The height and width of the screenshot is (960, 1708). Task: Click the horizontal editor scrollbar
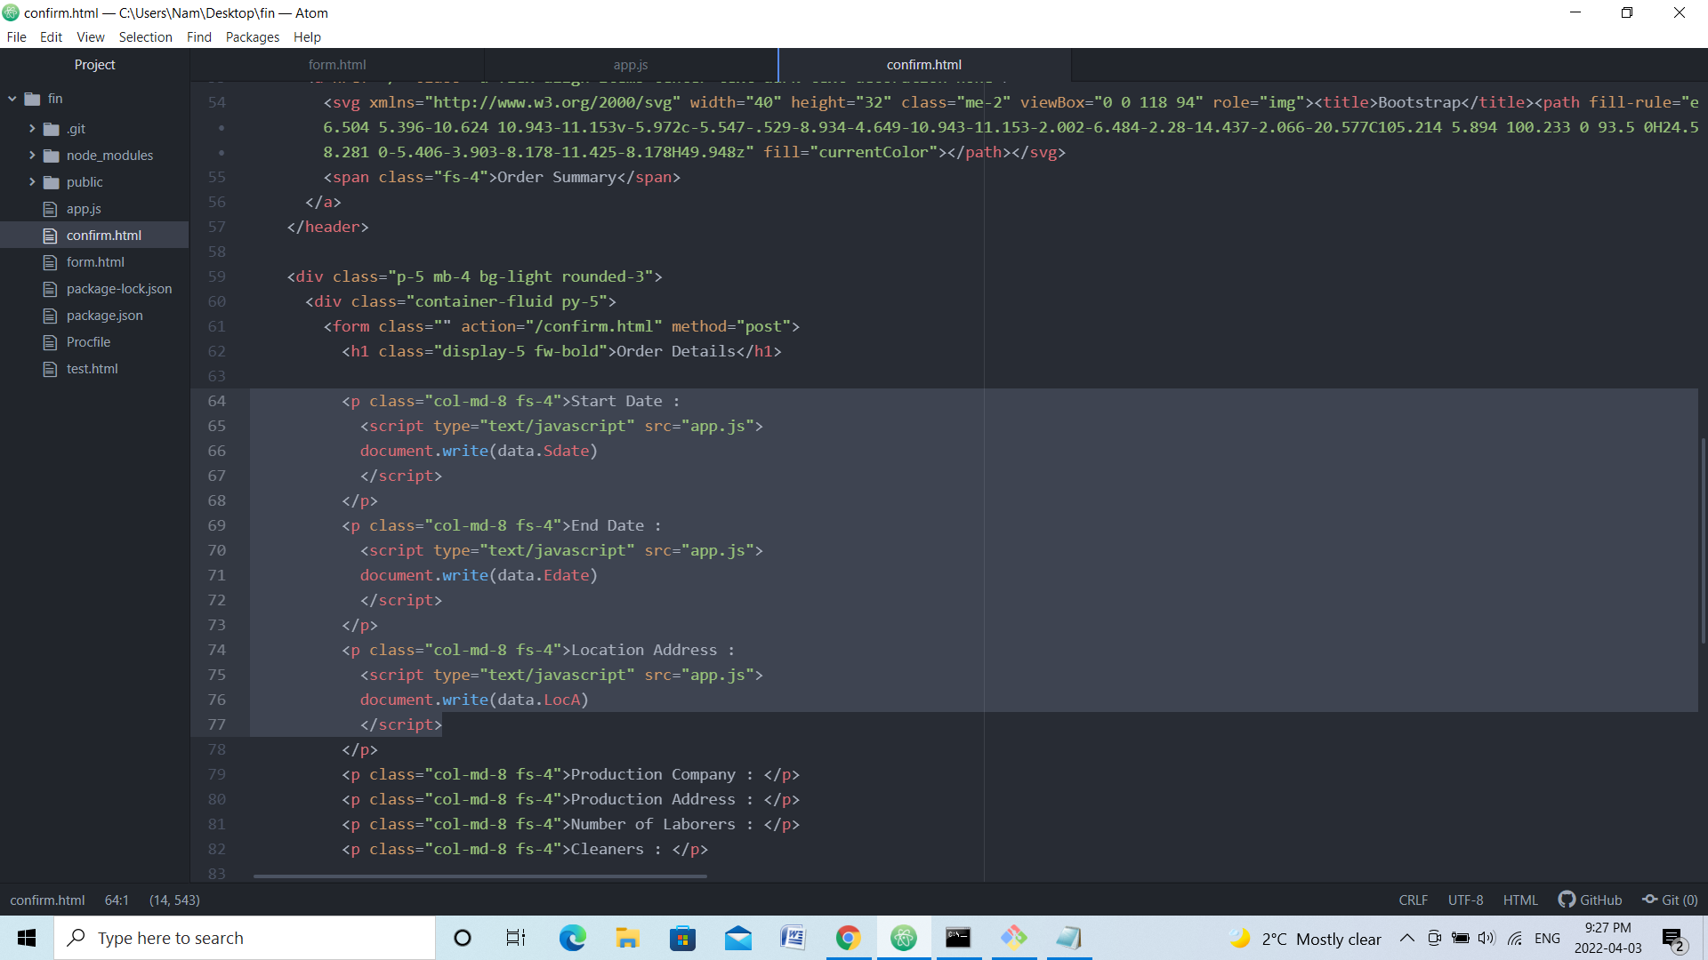(x=480, y=876)
